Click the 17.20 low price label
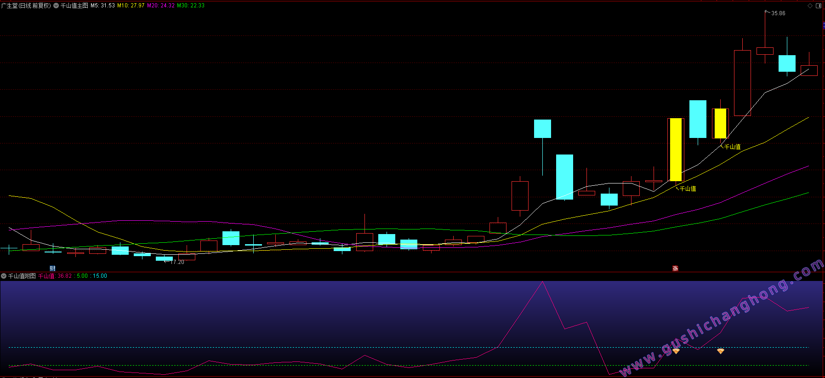 pyautogui.click(x=177, y=262)
